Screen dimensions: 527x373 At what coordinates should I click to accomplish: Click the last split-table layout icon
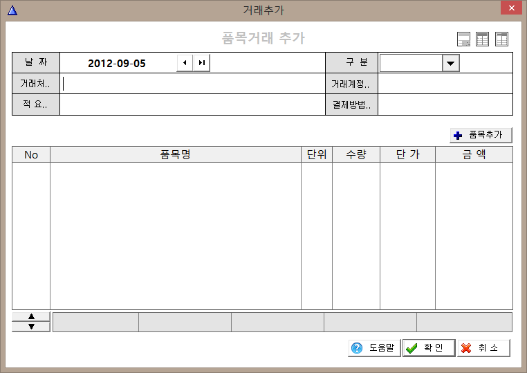tap(501, 39)
